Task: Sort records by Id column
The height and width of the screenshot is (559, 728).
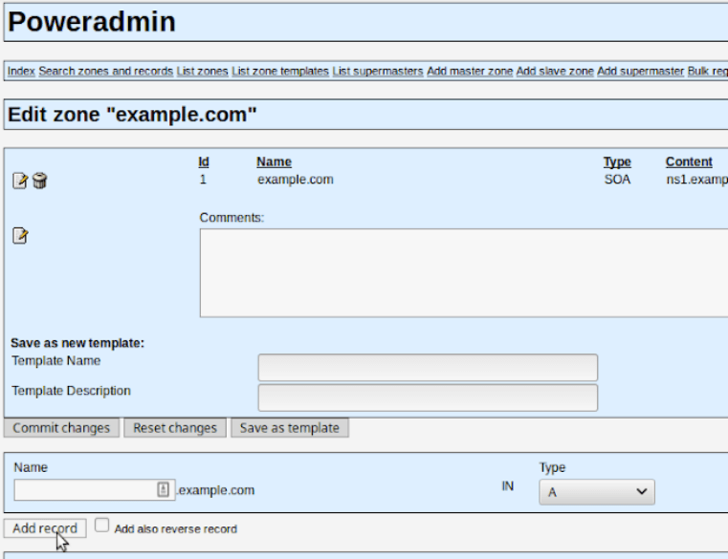Action: tap(204, 161)
